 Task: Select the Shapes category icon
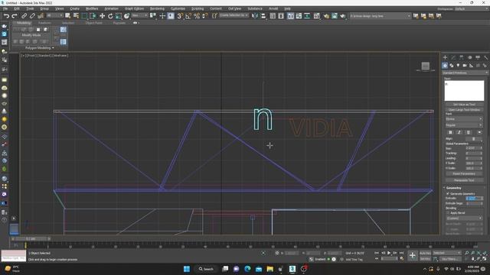452,66
